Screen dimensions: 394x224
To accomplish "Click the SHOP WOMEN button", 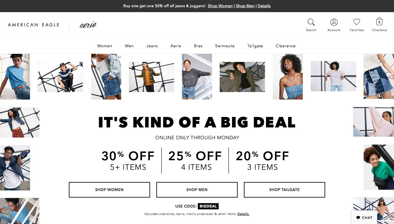I will pos(109,190).
